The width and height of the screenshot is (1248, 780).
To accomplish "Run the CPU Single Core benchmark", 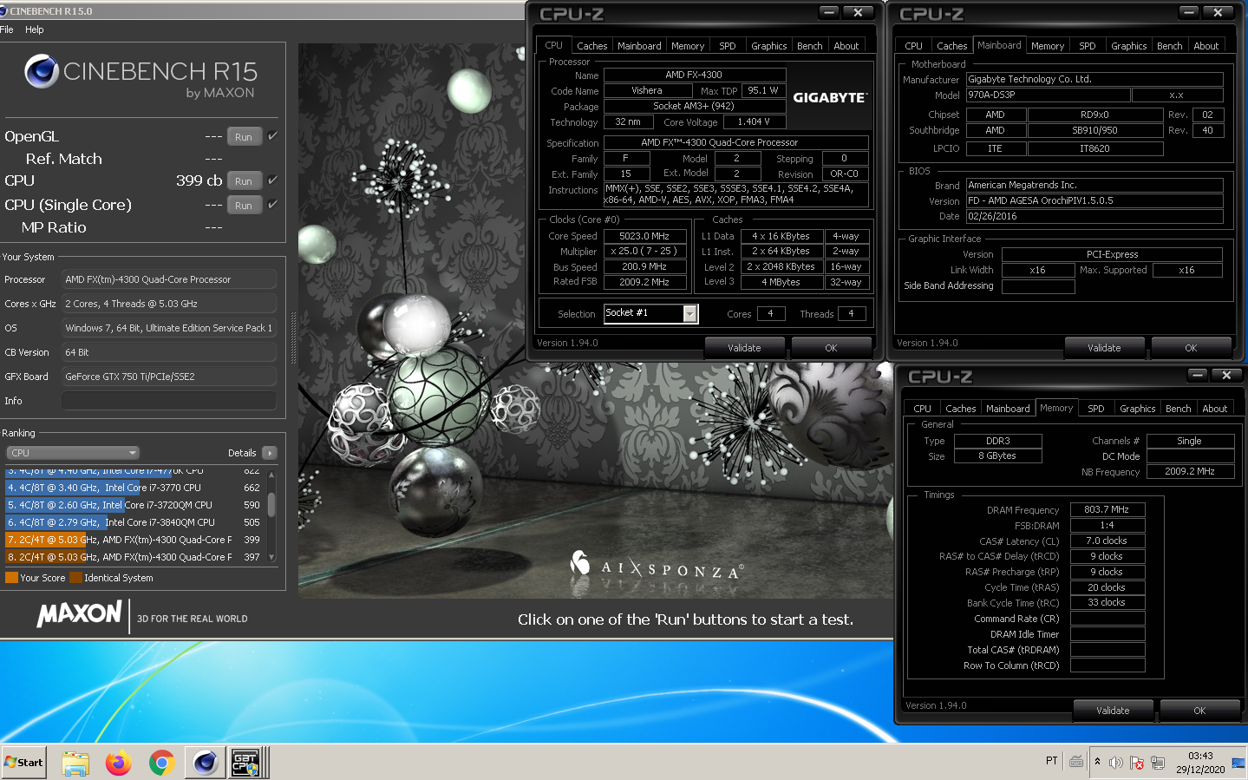I will (x=244, y=206).
